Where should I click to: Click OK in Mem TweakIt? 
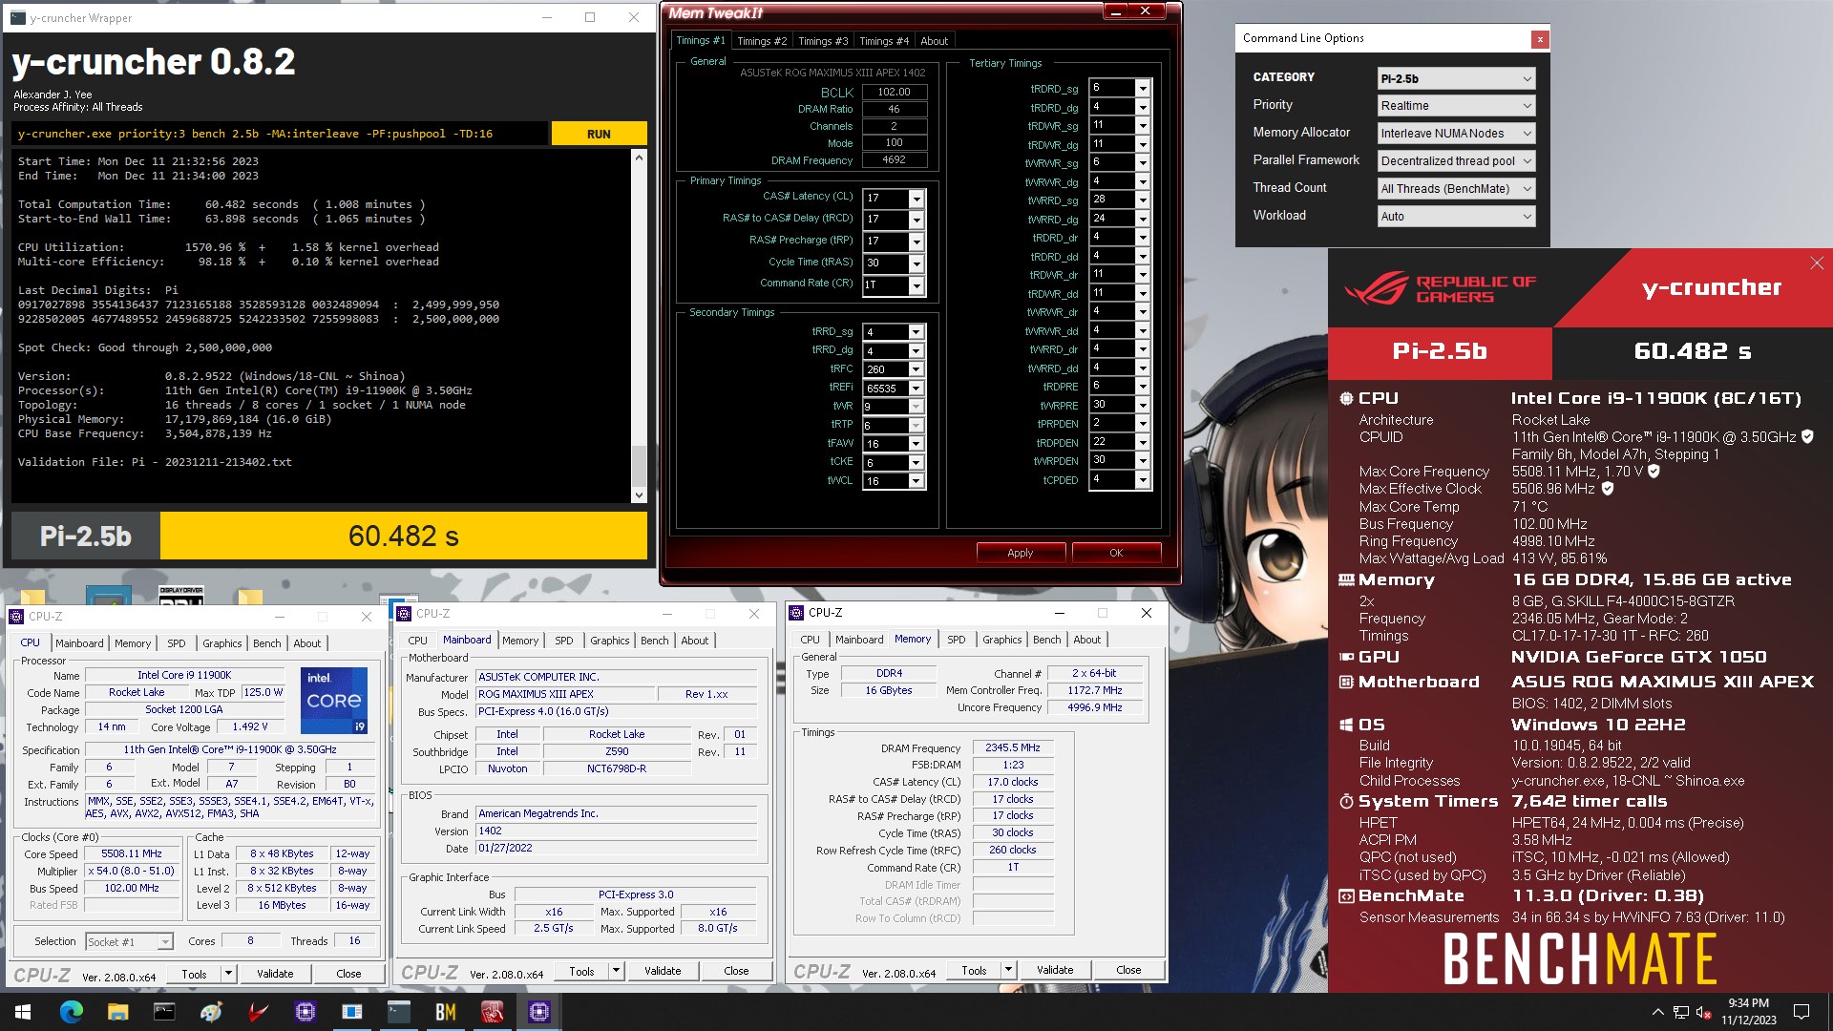point(1116,553)
